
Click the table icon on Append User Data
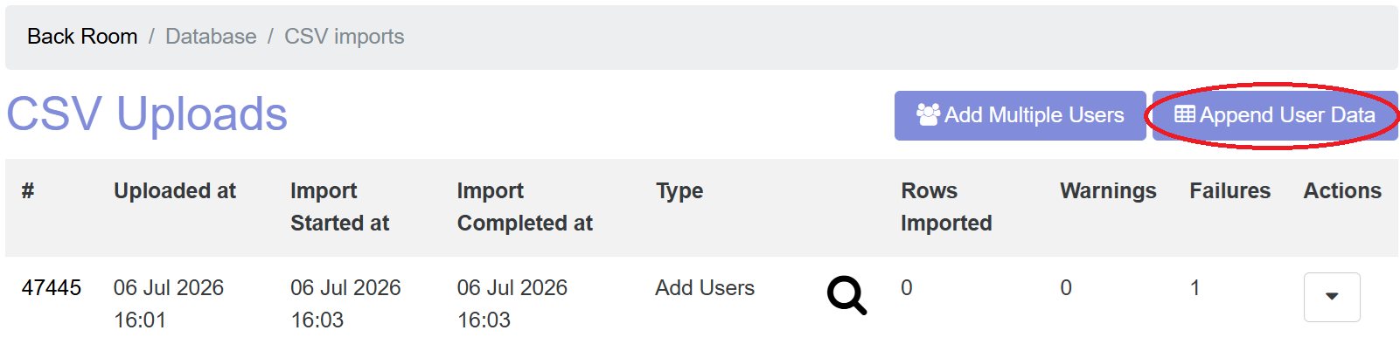coord(1184,114)
